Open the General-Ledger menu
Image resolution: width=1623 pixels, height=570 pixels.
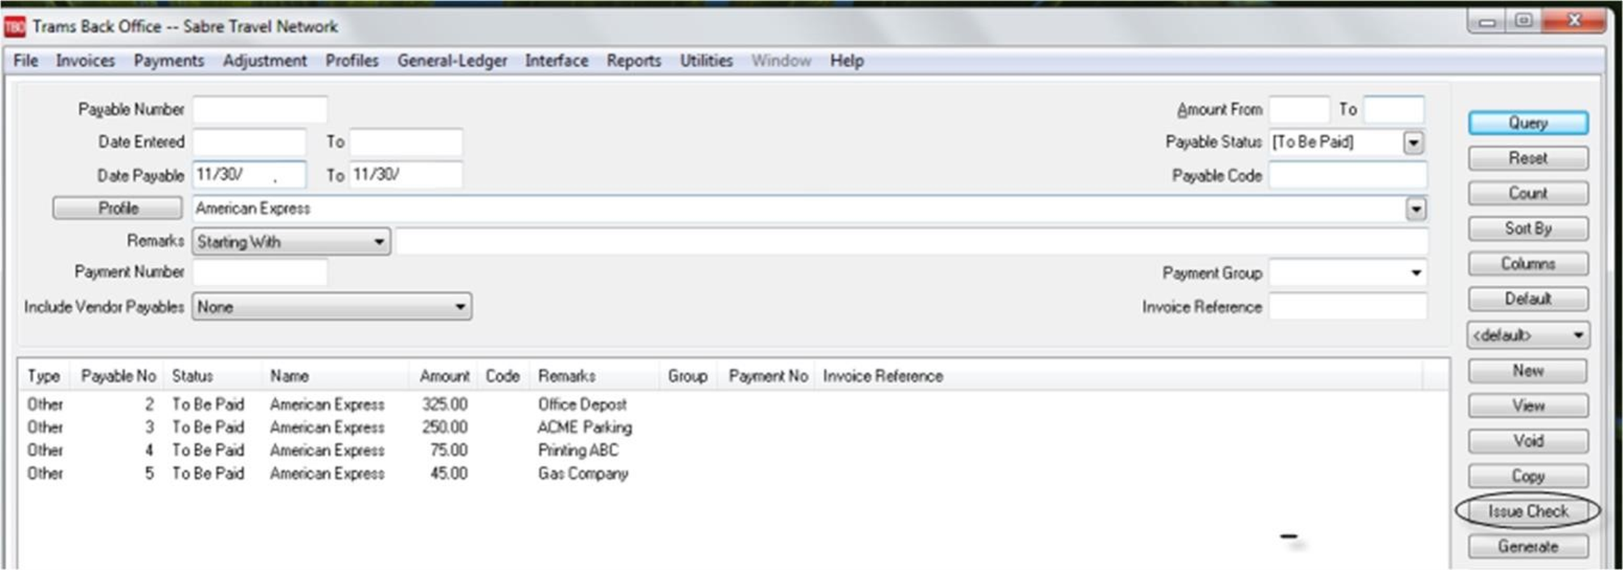coord(451,61)
